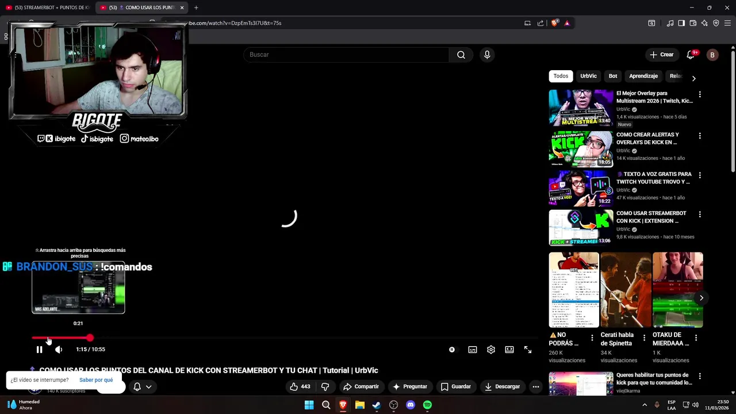Viewport: 736px width, 414px height.
Task: Click the search magnifier button
Action: coord(461,55)
